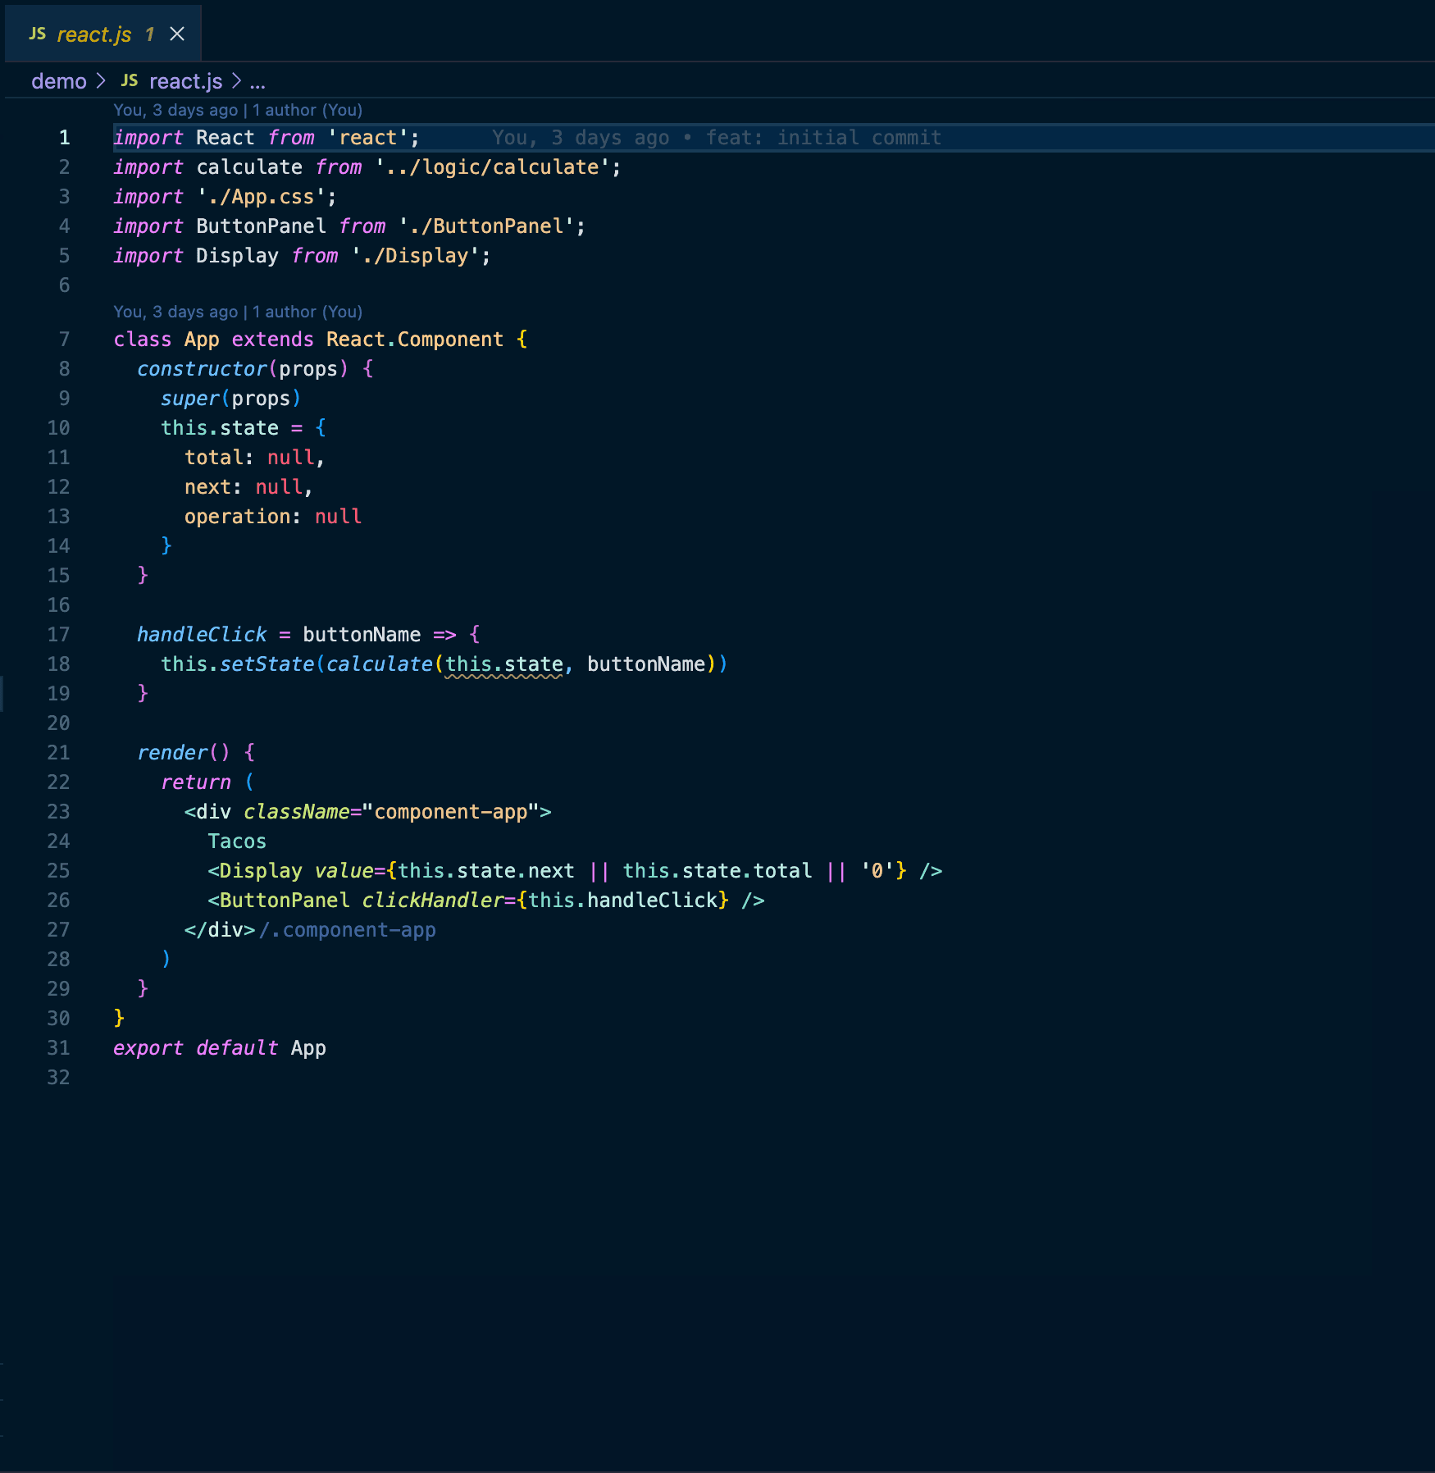Screen dimensions: 1435x1473
Task: Click '/.component-app' closing tag hint
Action: pos(348,930)
